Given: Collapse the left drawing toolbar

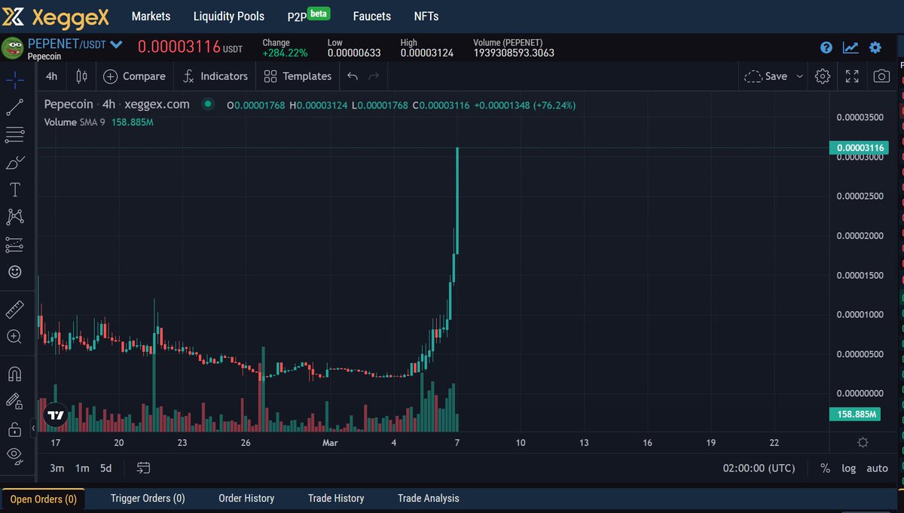Looking at the screenshot, I should pos(33,428).
